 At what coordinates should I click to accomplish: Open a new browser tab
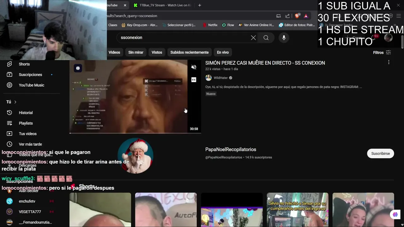(x=199, y=5)
